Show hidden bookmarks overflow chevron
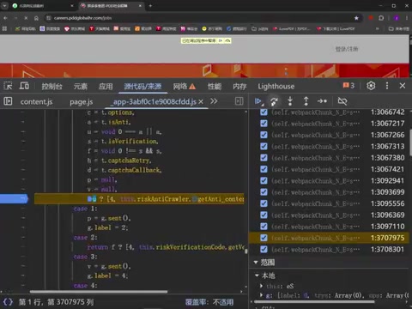The width and height of the screenshot is (412, 309). pos(377,28)
